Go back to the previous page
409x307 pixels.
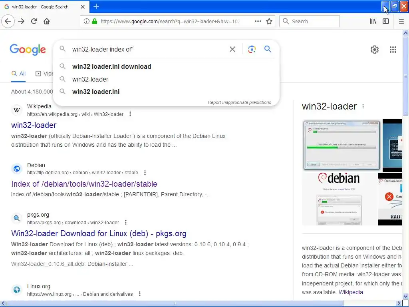(x=8, y=22)
